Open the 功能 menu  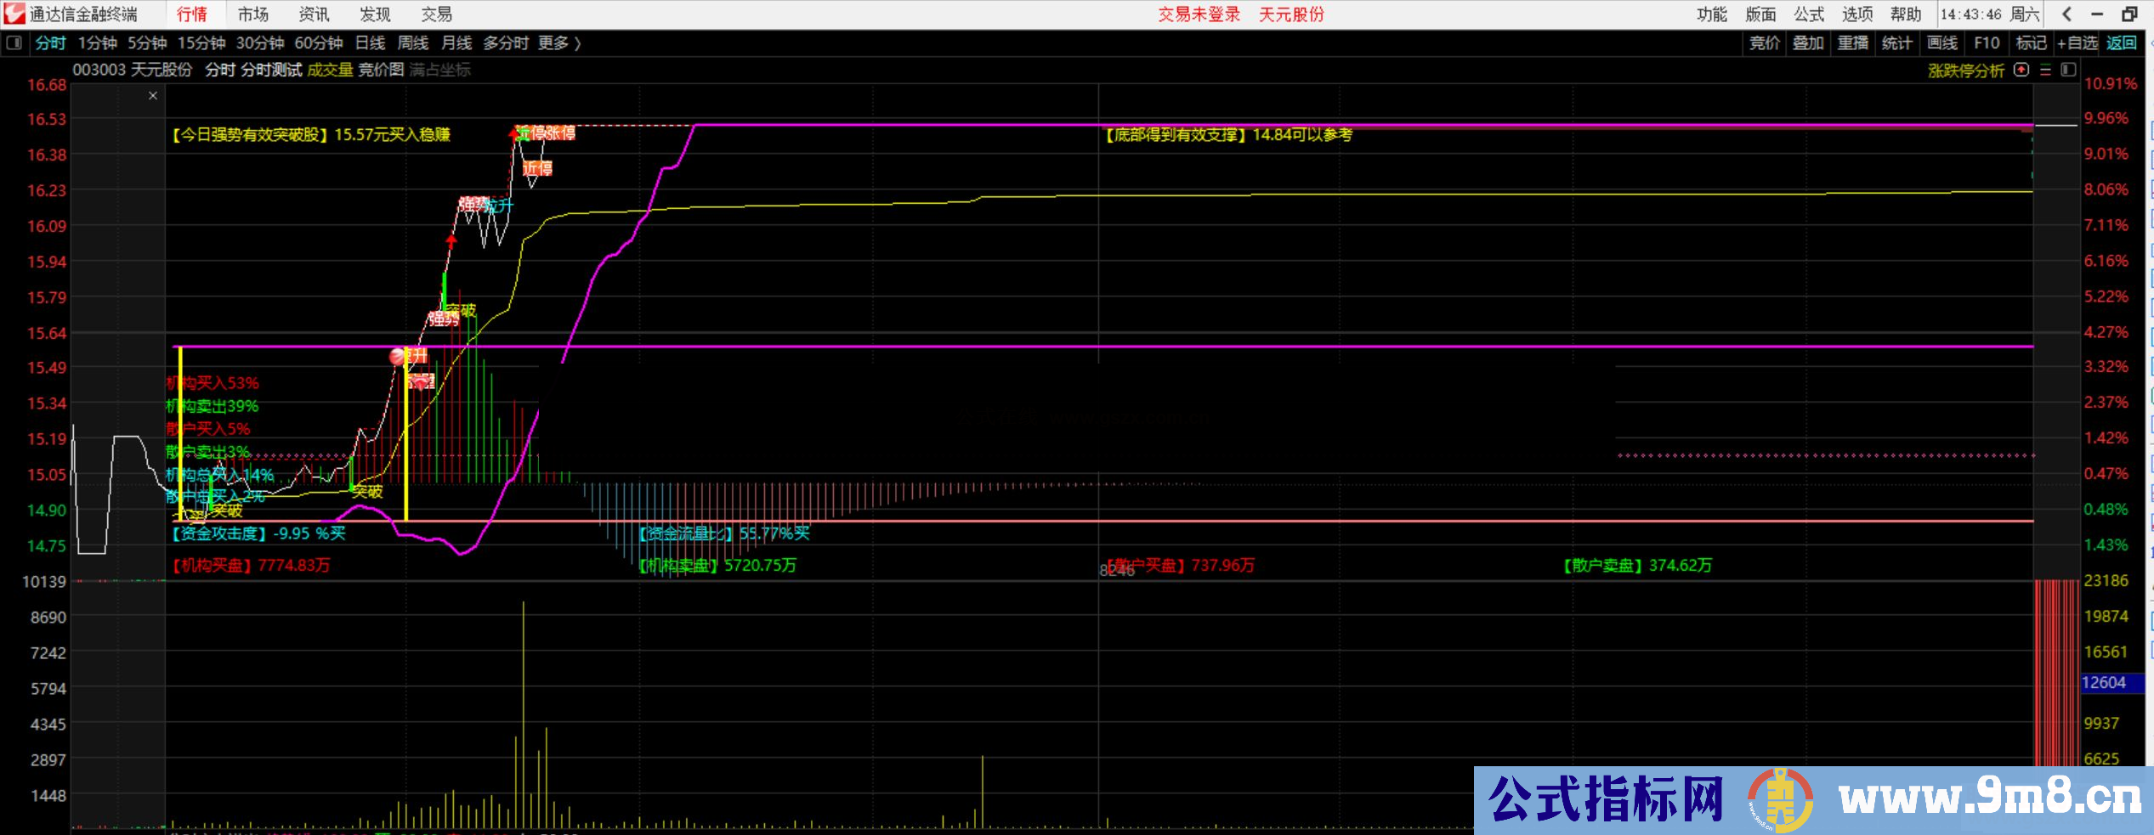click(x=1711, y=14)
